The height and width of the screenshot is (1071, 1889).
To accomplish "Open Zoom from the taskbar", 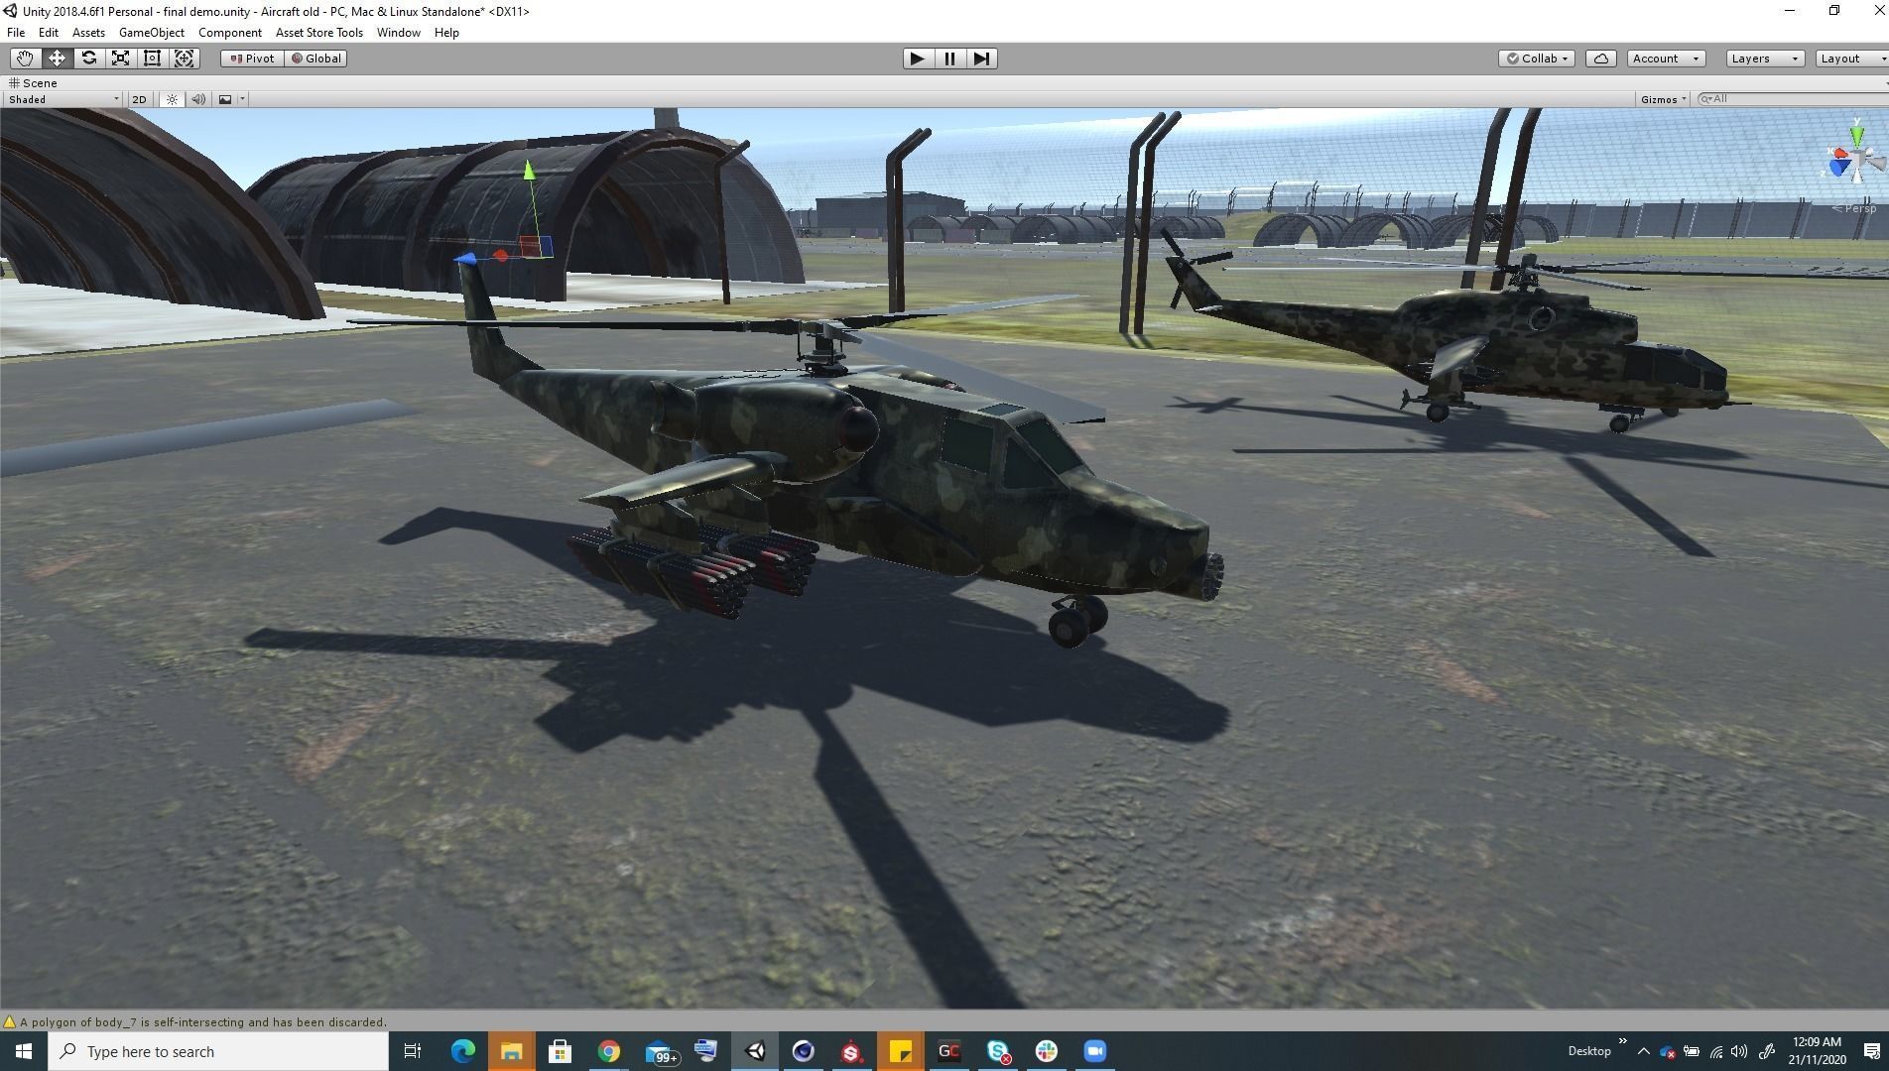I will click(1095, 1051).
